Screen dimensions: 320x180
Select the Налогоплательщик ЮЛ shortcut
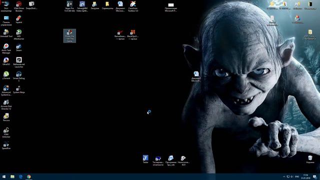tap(183, 160)
